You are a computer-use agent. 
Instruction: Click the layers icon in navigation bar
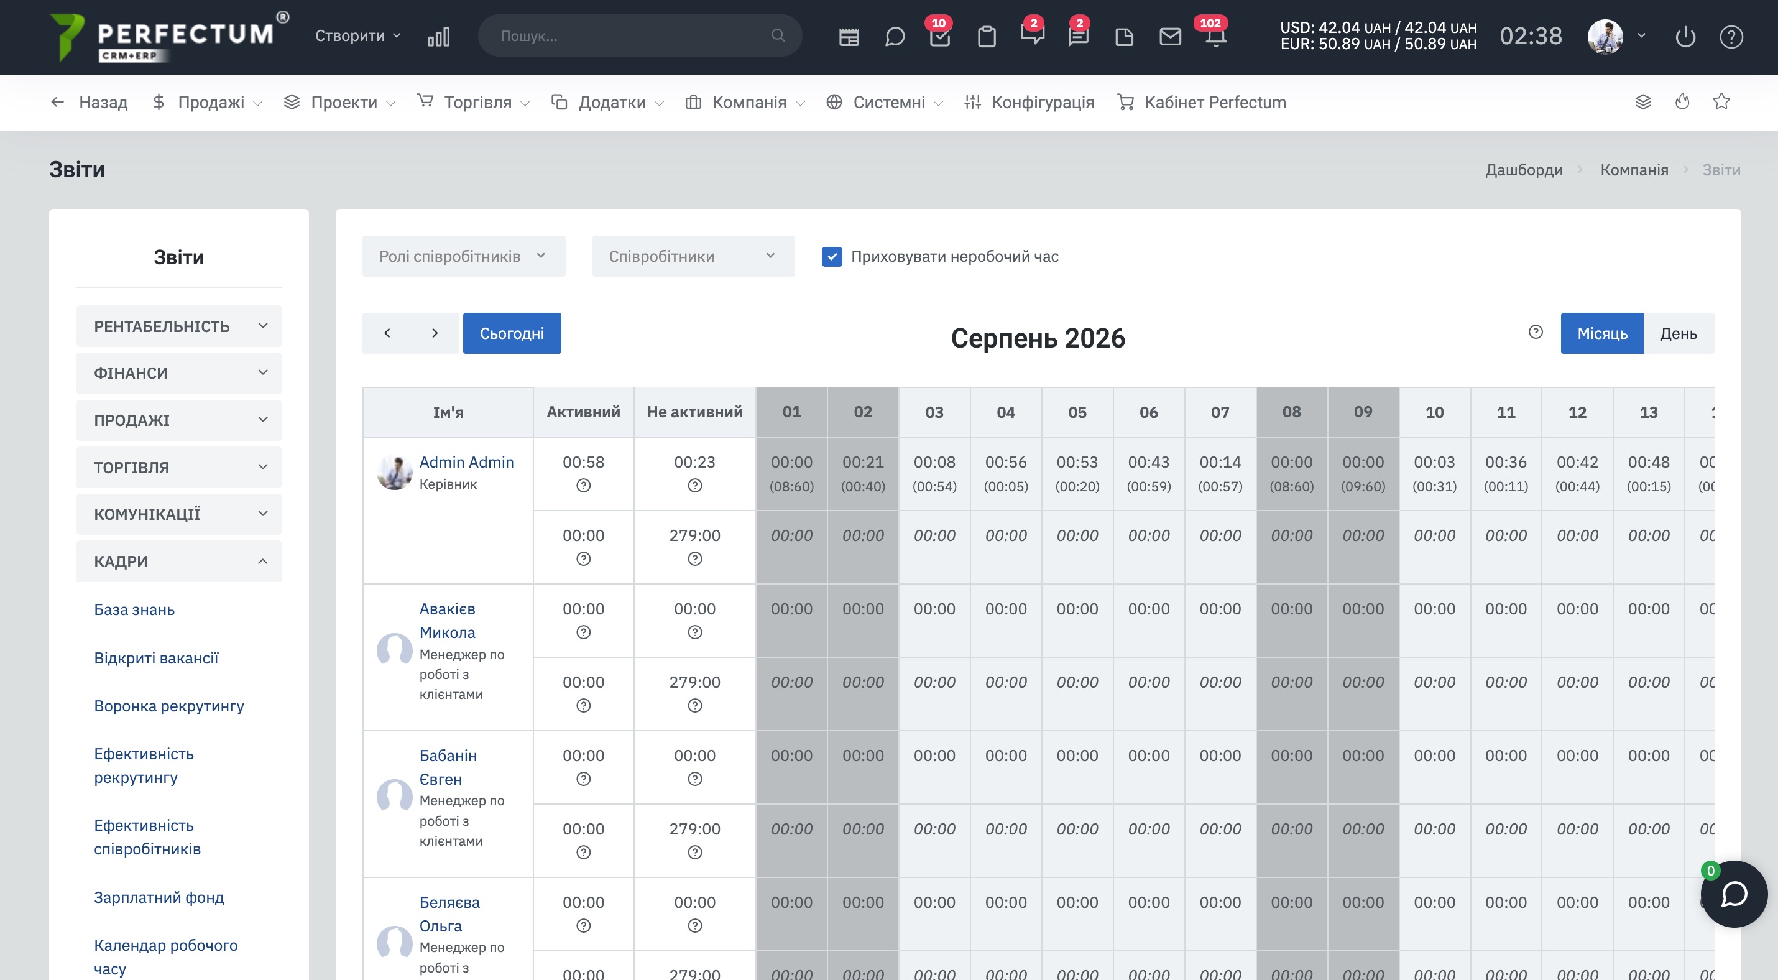(x=1644, y=102)
